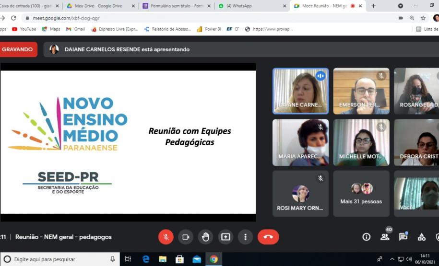Screen dimensions: 439x266
Task: Open Microsoft Store from taskbar
Action: [179, 259]
